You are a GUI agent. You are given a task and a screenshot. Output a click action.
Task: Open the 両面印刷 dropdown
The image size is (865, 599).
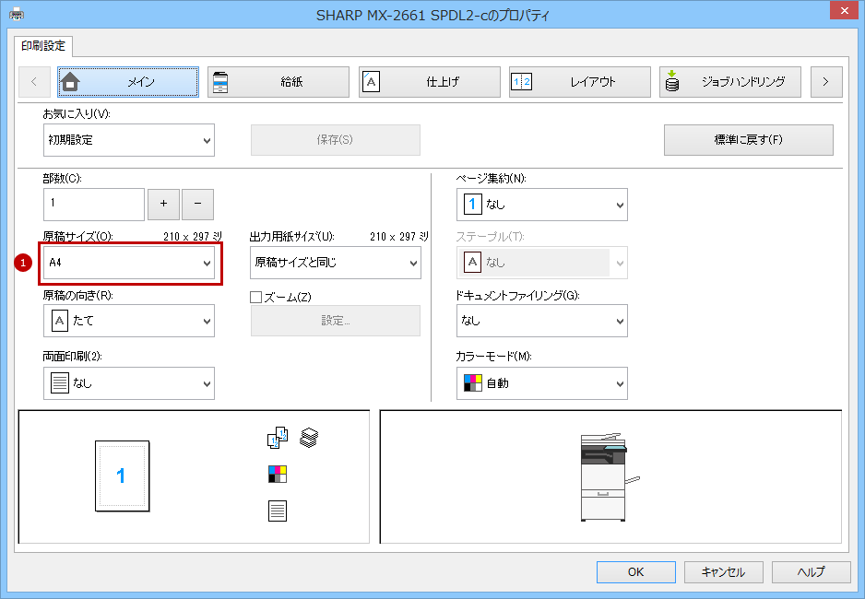coord(129,383)
